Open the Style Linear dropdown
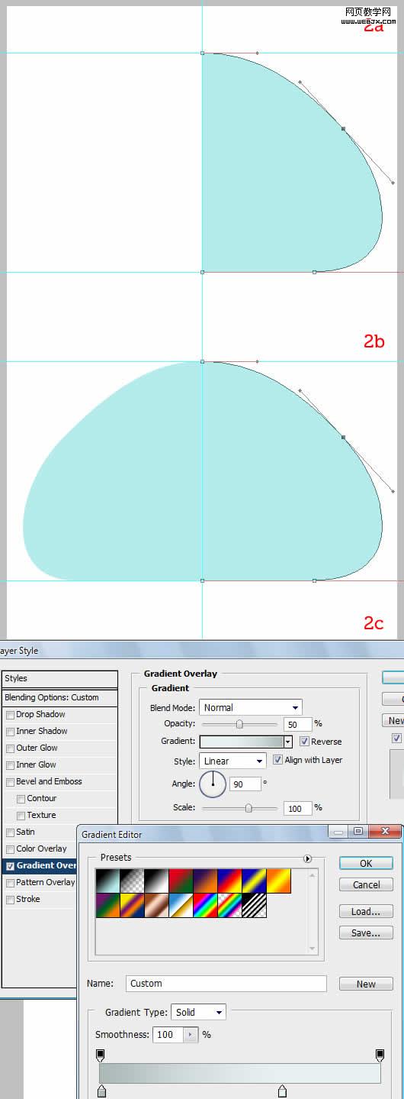Screen dimensions: 404x1099 click(x=232, y=761)
